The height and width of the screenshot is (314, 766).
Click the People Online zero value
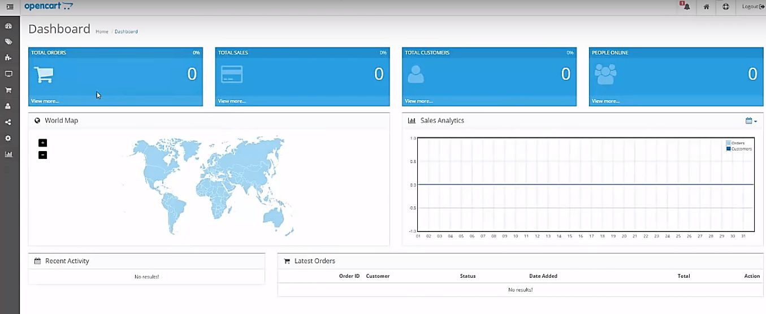752,74
